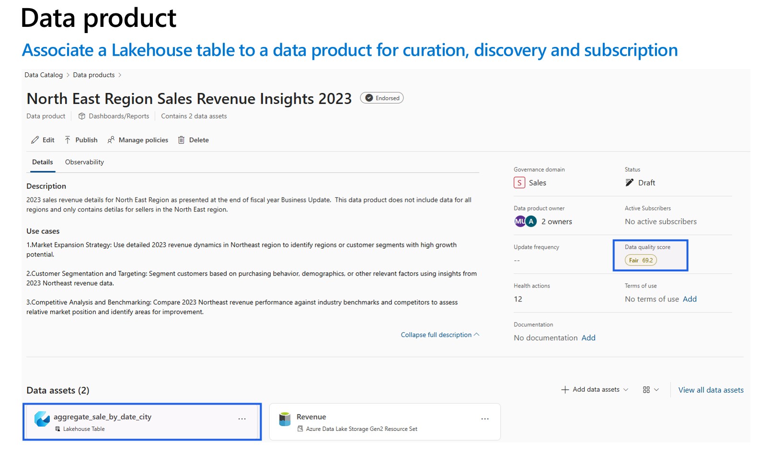The height and width of the screenshot is (451, 758).
Task: Add documentation to the data product
Action: click(588, 338)
